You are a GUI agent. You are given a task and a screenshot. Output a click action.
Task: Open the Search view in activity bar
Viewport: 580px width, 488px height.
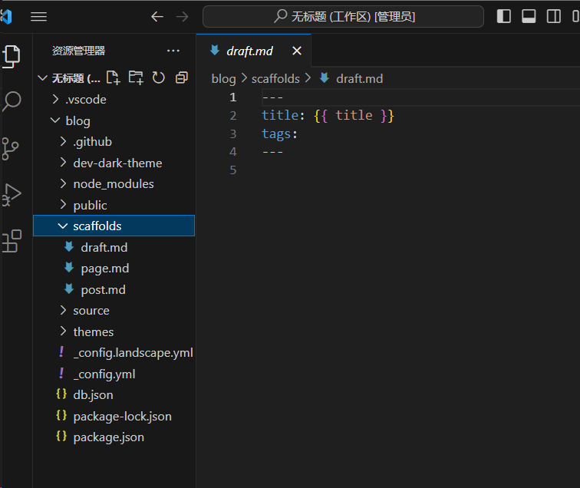click(x=12, y=101)
